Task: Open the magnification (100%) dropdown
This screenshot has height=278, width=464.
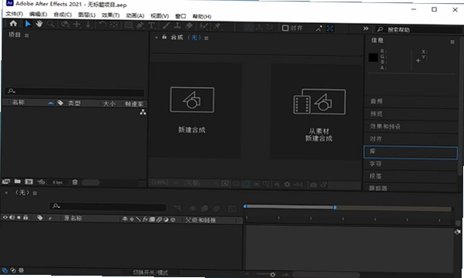Action: [165, 183]
